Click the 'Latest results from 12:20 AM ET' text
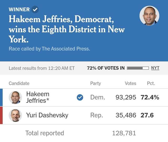Viewport: 168px width, 142px height. pyautogui.click(x=42, y=68)
